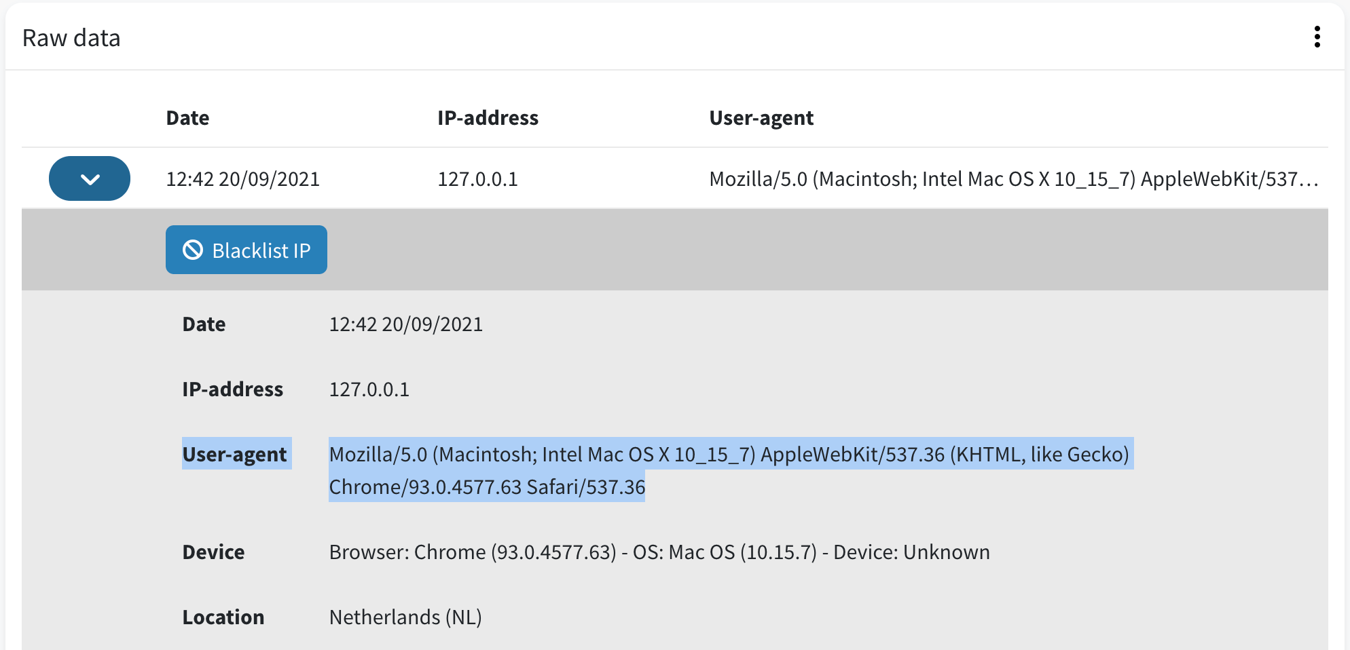Click the IP-address value in details
This screenshot has height=650, width=1350.
(x=369, y=389)
